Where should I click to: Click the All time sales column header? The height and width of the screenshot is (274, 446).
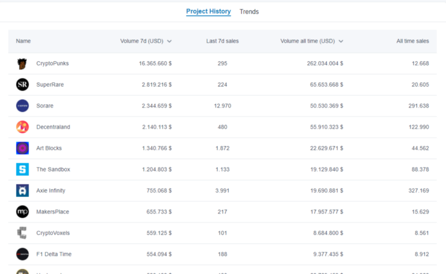413,41
